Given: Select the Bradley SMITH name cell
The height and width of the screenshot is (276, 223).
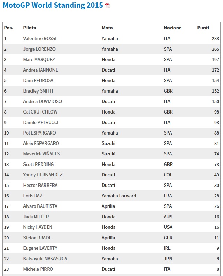Looking at the screenshot, I should [38, 91].
